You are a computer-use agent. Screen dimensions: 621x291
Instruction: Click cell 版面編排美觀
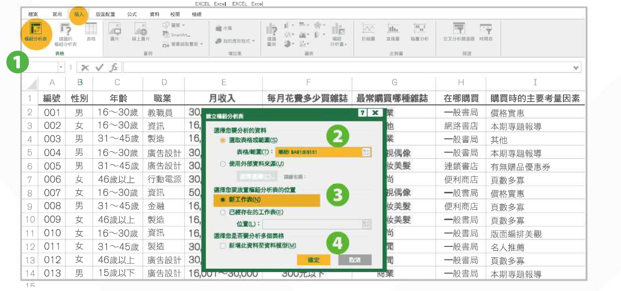point(535,233)
